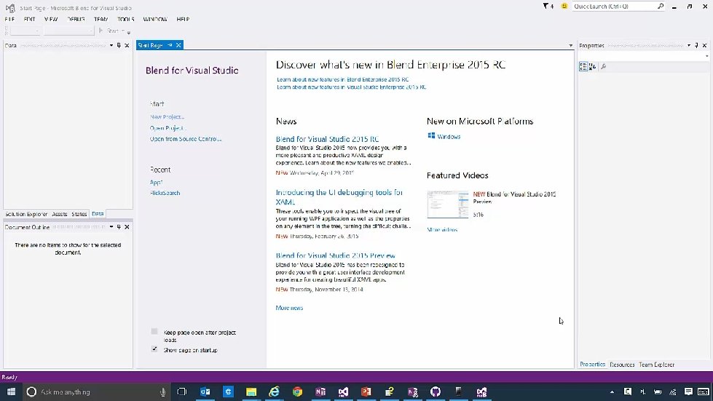Screen dimensions: 713x401
Task: Switch to the Resources tab
Action: click(x=622, y=365)
